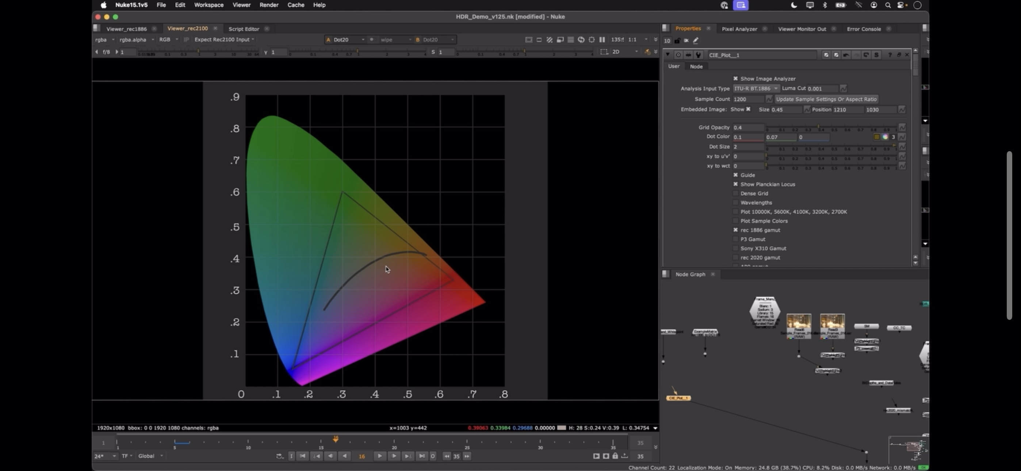Click the center node icon in properties header

(678, 55)
